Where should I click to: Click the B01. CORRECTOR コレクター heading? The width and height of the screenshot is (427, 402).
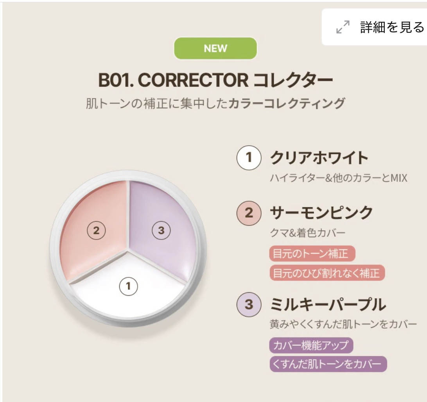[215, 80]
